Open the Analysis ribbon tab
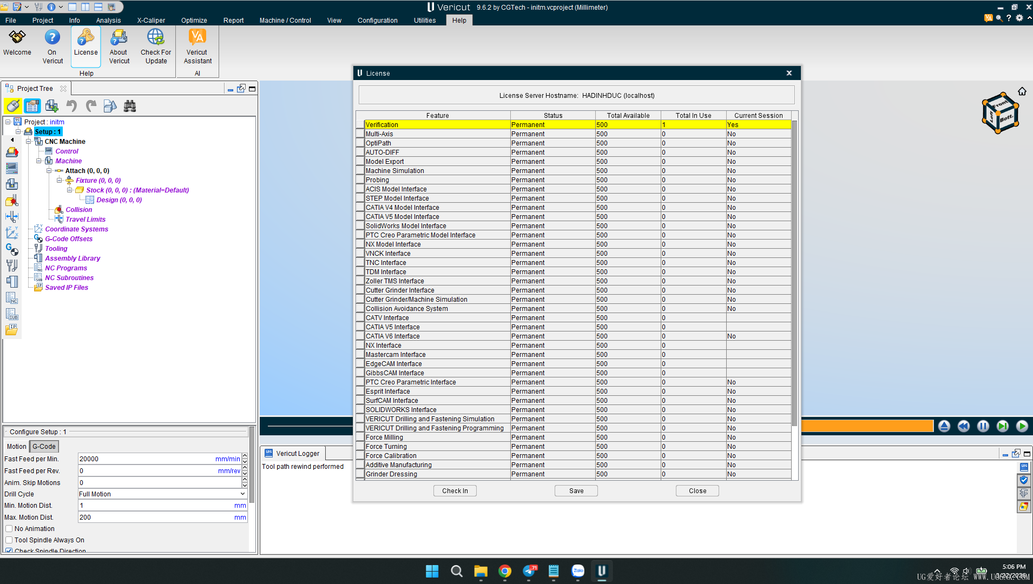1033x584 pixels. pyautogui.click(x=108, y=21)
